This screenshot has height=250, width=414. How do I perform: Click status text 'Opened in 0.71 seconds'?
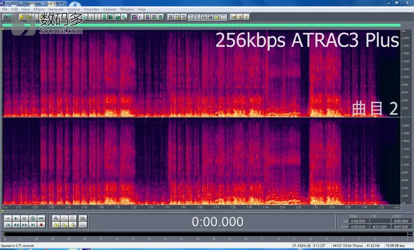tap(18, 246)
